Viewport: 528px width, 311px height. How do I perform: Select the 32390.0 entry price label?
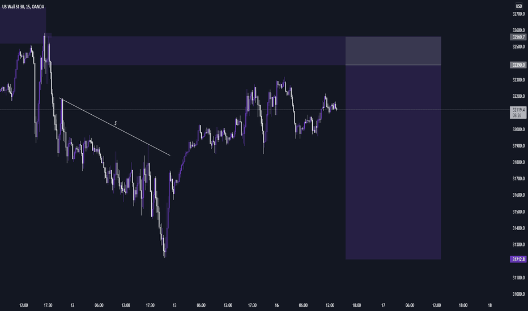click(518, 65)
